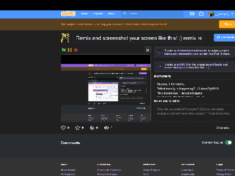Screen dimensions: 235x176
Task: Click the project author avatar beside the title
Action: (65, 38)
